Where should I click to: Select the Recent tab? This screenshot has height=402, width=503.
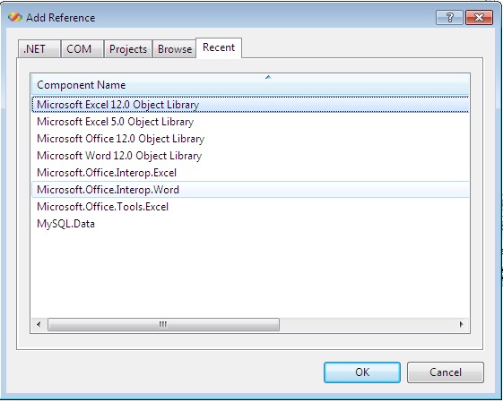coord(219,47)
